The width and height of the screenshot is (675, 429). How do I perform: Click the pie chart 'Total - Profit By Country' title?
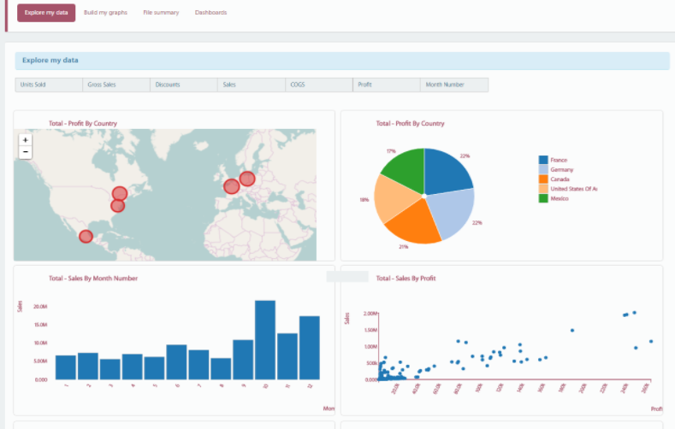pos(411,123)
